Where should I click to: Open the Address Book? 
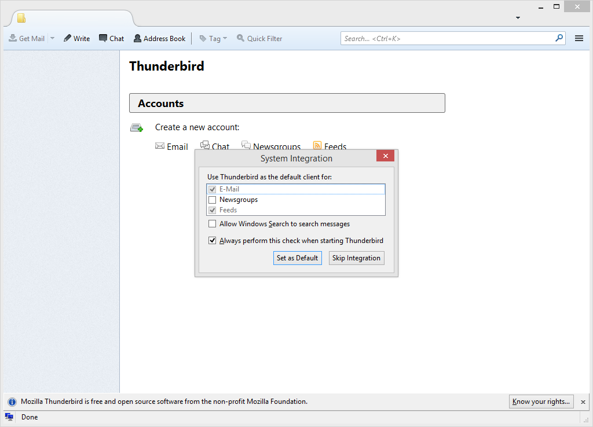(x=160, y=38)
